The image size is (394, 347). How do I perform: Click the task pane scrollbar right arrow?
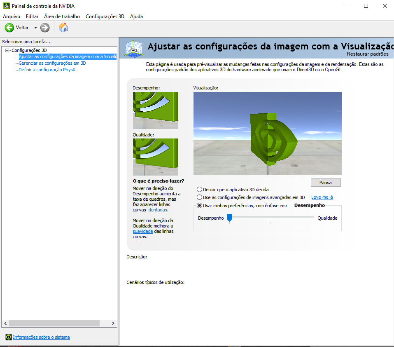[x=113, y=324]
